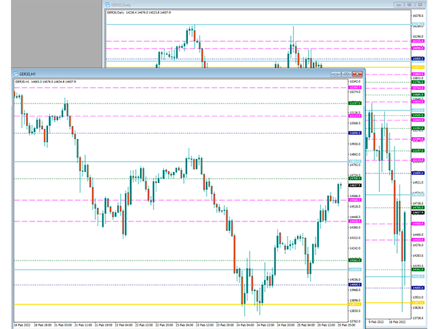Click the GER30,Daily window title icon
The image size is (439, 329).
point(108,5)
